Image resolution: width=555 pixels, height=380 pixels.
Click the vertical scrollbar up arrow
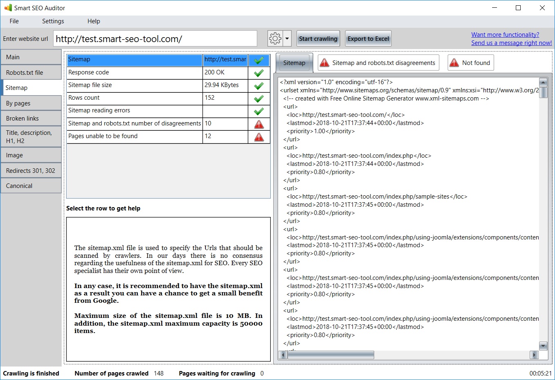coord(543,82)
